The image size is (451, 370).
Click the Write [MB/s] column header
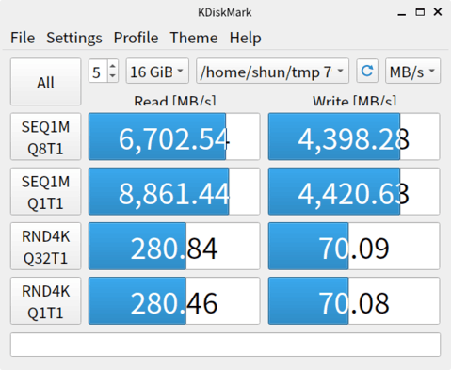tap(354, 101)
